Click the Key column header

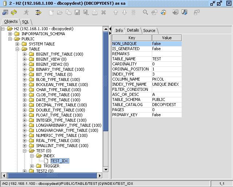pos(132,38)
